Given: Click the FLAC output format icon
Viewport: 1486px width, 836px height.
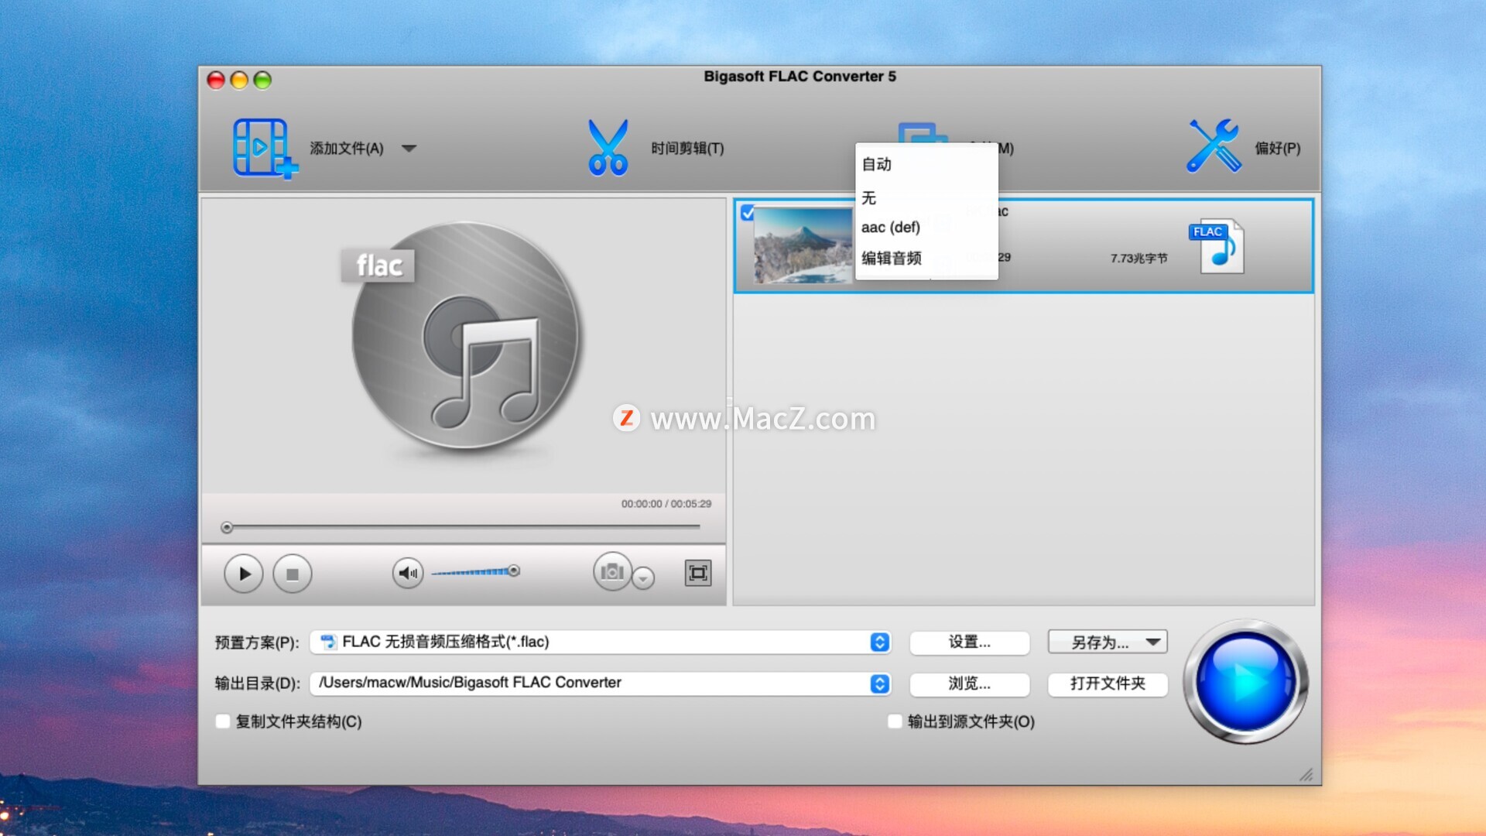Looking at the screenshot, I should (1217, 246).
